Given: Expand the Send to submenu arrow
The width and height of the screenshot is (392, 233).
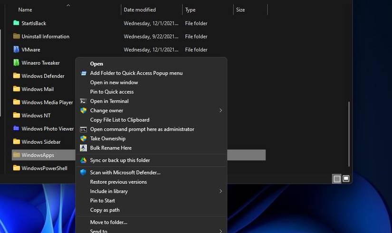Looking at the screenshot, I should tap(220, 231).
